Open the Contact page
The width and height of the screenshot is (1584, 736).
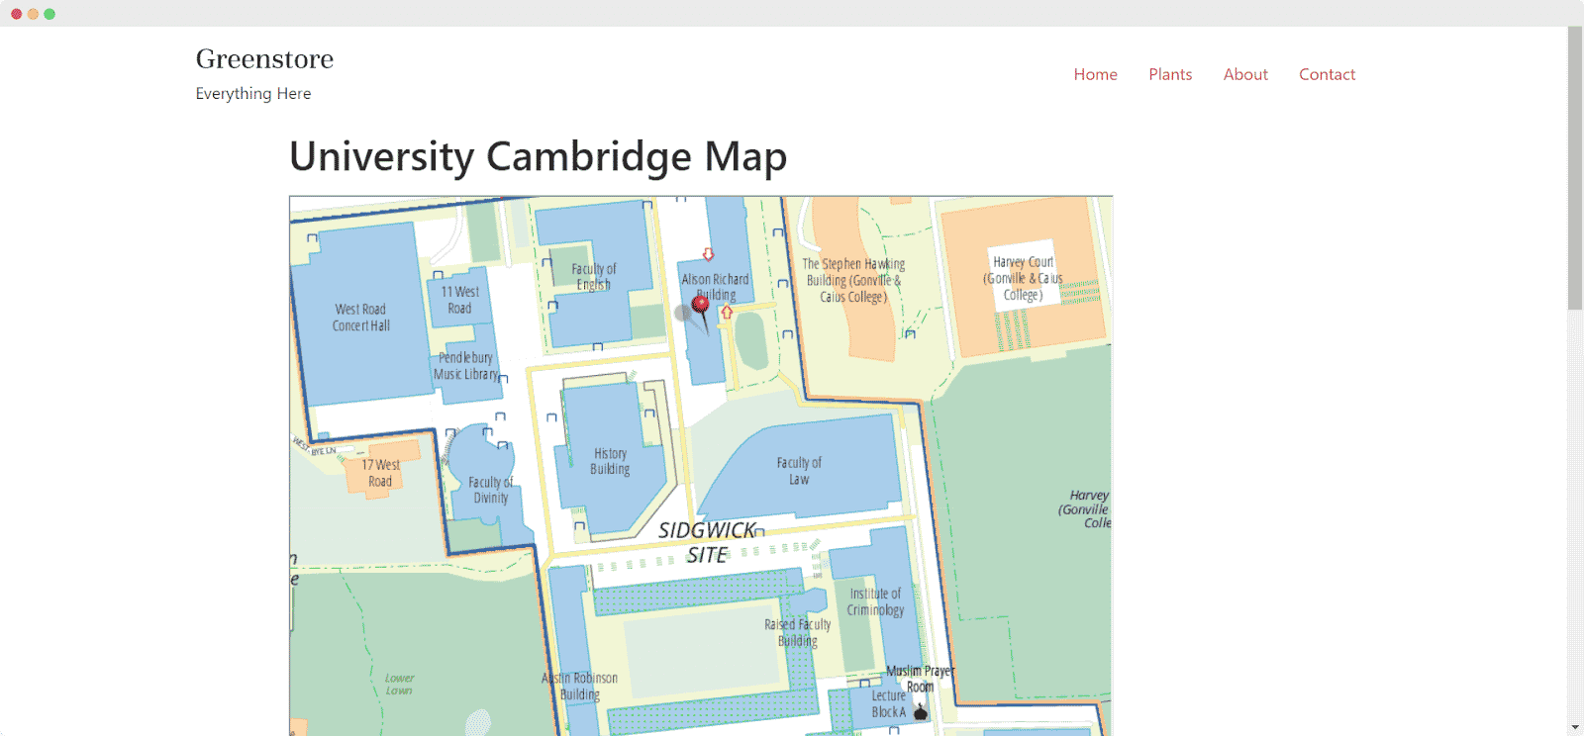pyautogui.click(x=1327, y=74)
